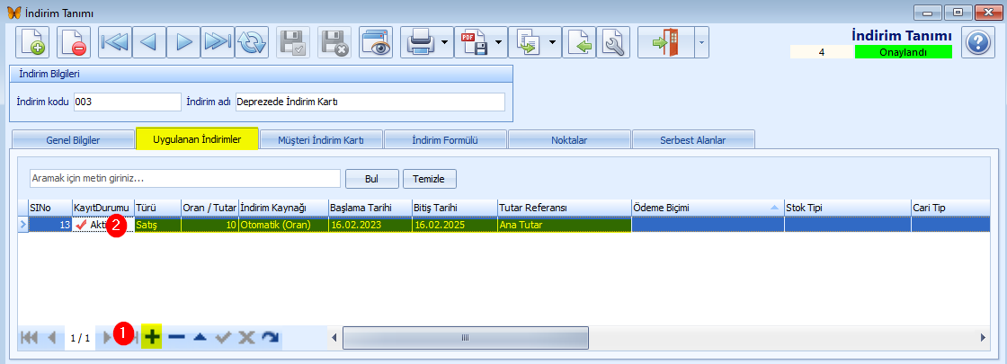Click the Türü column header

pyautogui.click(x=157, y=208)
